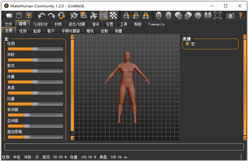Click the top arrow of the left panel scrollbar

[72, 37]
